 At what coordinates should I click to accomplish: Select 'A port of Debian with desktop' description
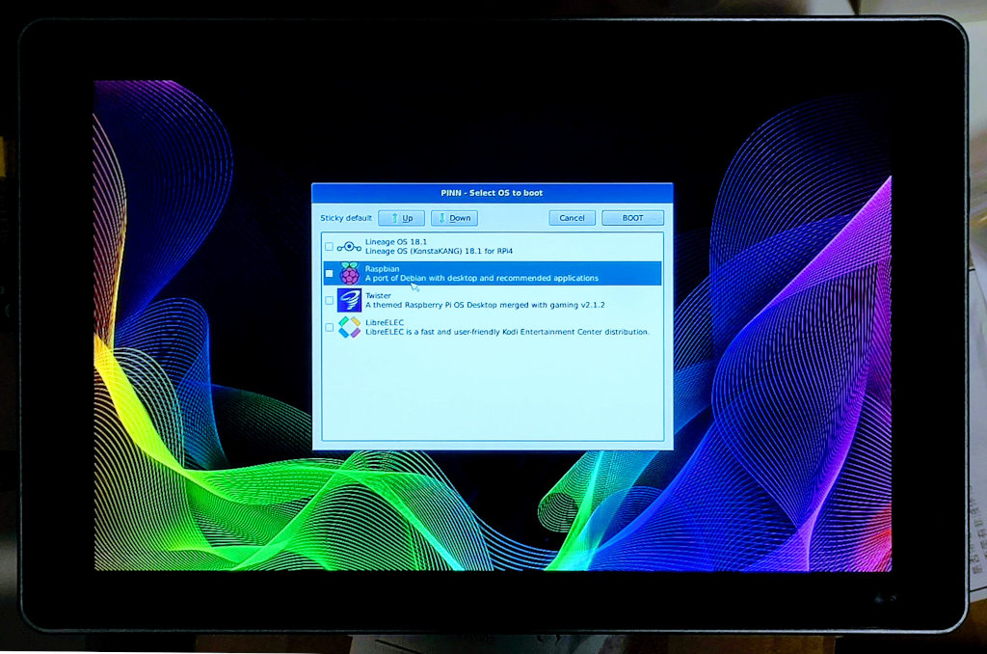tap(482, 278)
